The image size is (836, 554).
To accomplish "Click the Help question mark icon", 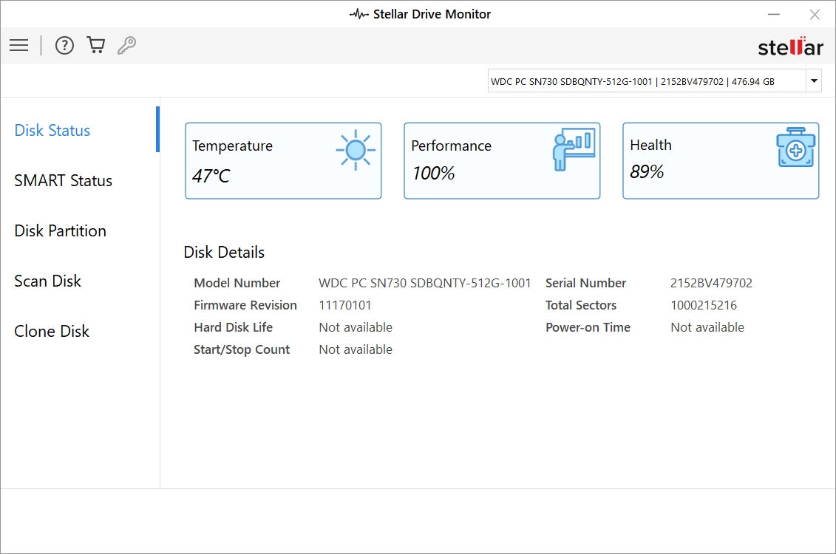I will pyautogui.click(x=65, y=46).
